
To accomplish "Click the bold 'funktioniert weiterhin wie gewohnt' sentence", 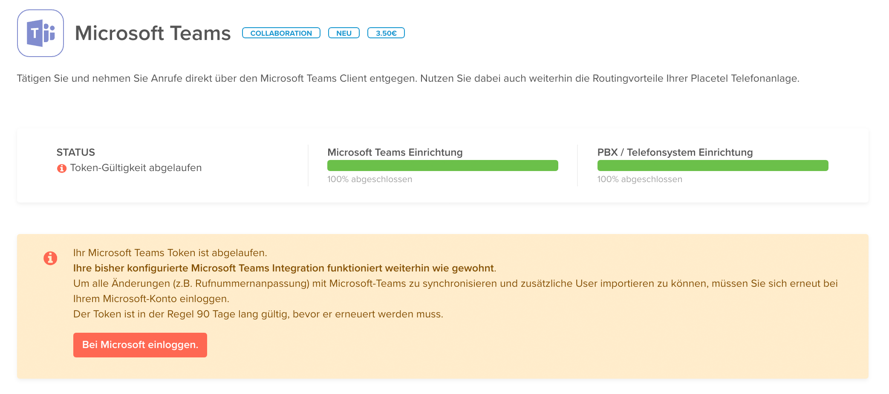I will point(285,268).
